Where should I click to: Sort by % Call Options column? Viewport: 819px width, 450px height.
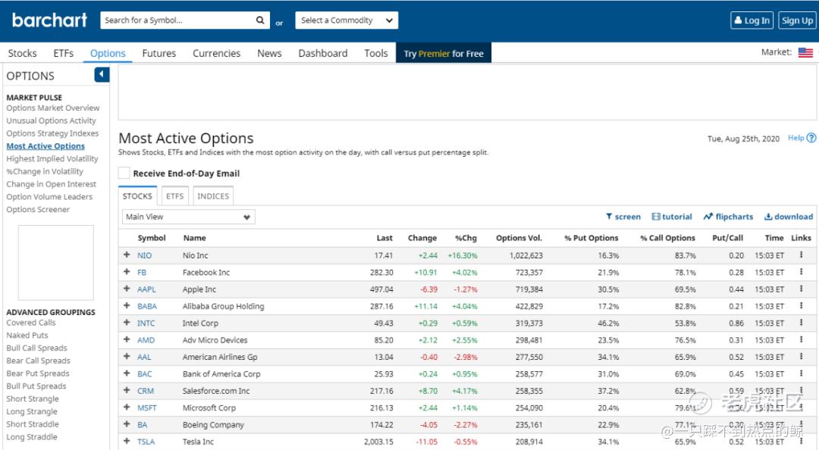(667, 238)
